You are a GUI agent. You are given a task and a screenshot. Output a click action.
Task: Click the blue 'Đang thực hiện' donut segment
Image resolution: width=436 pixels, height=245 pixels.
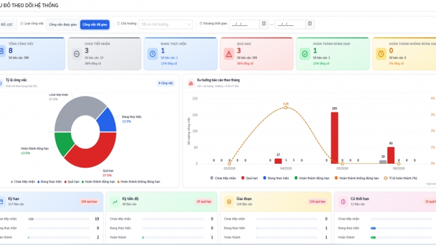(109, 122)
